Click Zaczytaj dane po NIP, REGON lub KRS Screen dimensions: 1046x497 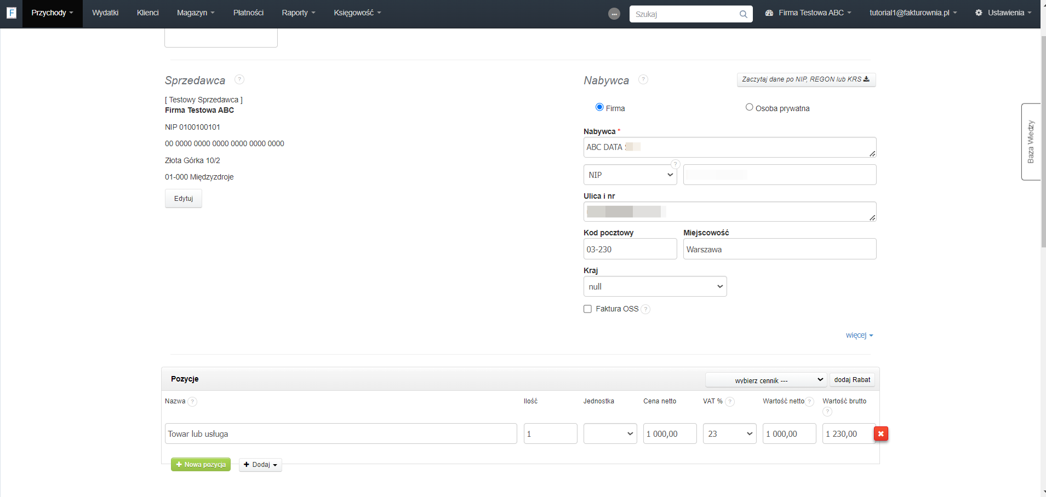click(x=806, y=79)
